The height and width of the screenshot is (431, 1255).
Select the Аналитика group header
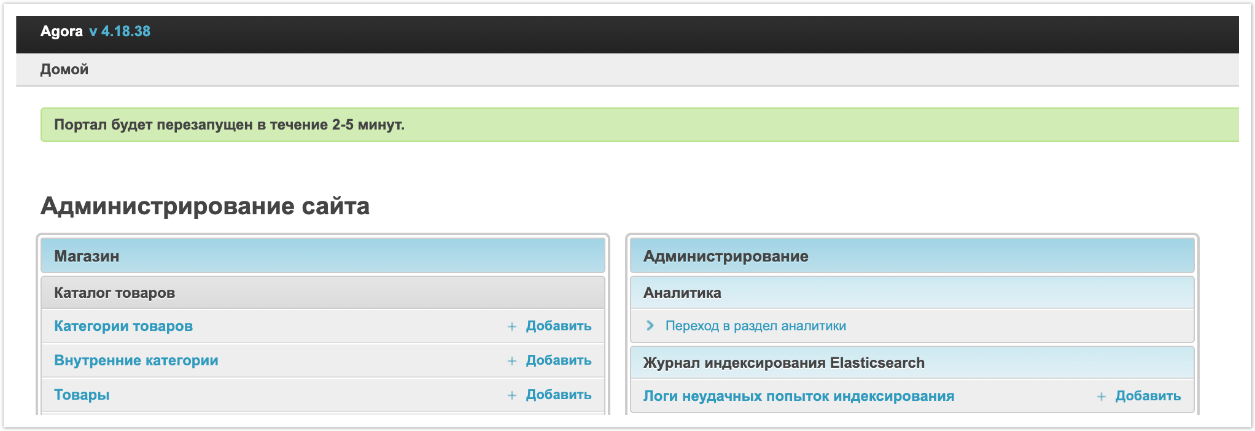coord(682,293)
